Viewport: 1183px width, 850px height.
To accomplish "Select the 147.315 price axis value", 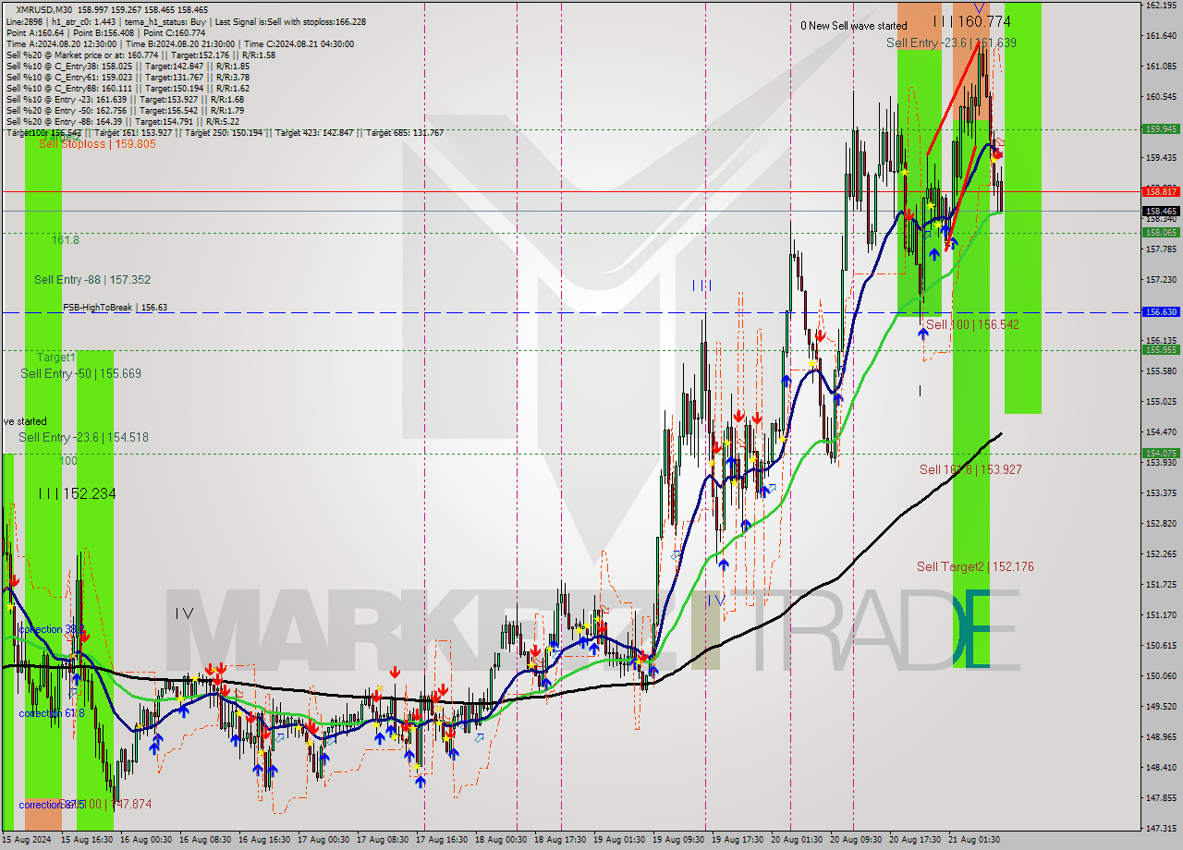I will pyautogui.click(x=1161, y=829).
